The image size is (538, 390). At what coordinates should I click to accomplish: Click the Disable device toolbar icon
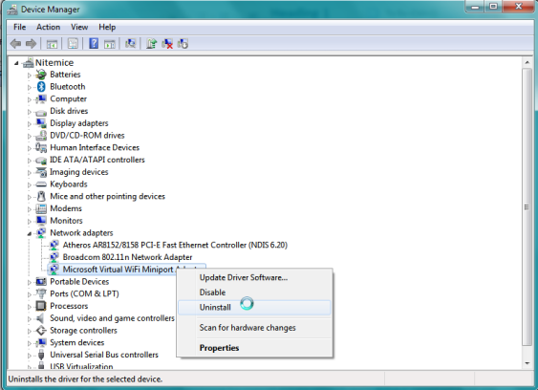point(183,44)
